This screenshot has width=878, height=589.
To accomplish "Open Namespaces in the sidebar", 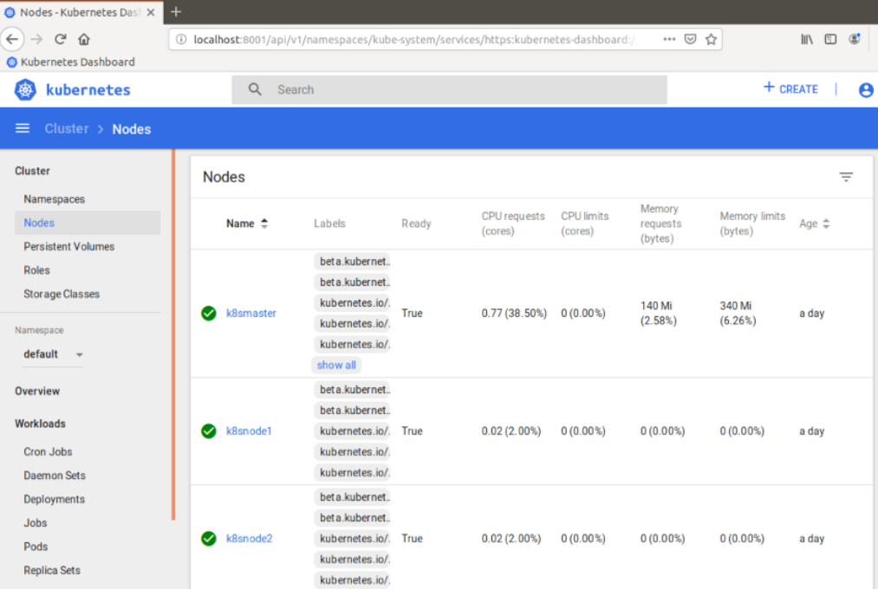I will click(x=55, y=199).
